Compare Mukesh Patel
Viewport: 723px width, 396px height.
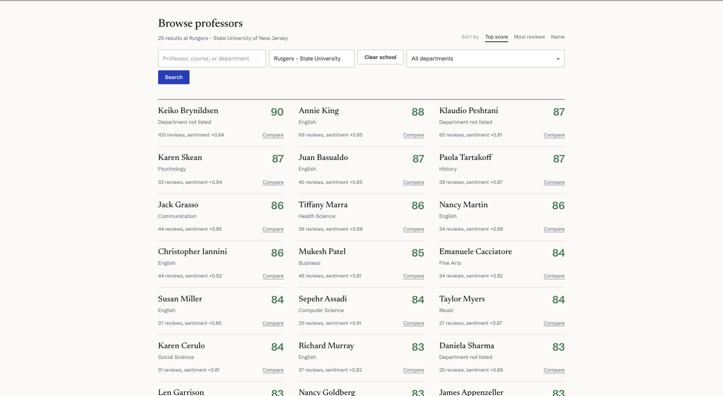413,276
